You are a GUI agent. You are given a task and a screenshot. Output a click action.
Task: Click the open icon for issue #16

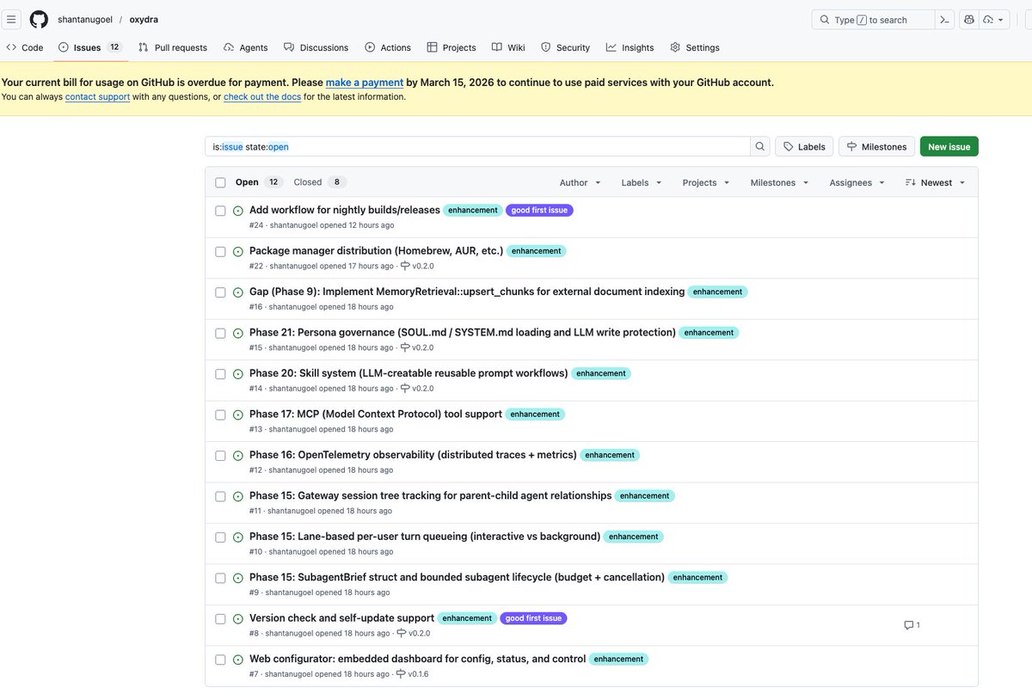[238, 292]
